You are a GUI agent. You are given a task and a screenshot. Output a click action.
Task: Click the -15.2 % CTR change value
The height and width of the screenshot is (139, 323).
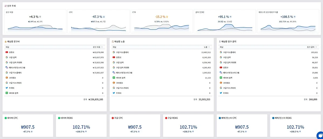160,17
